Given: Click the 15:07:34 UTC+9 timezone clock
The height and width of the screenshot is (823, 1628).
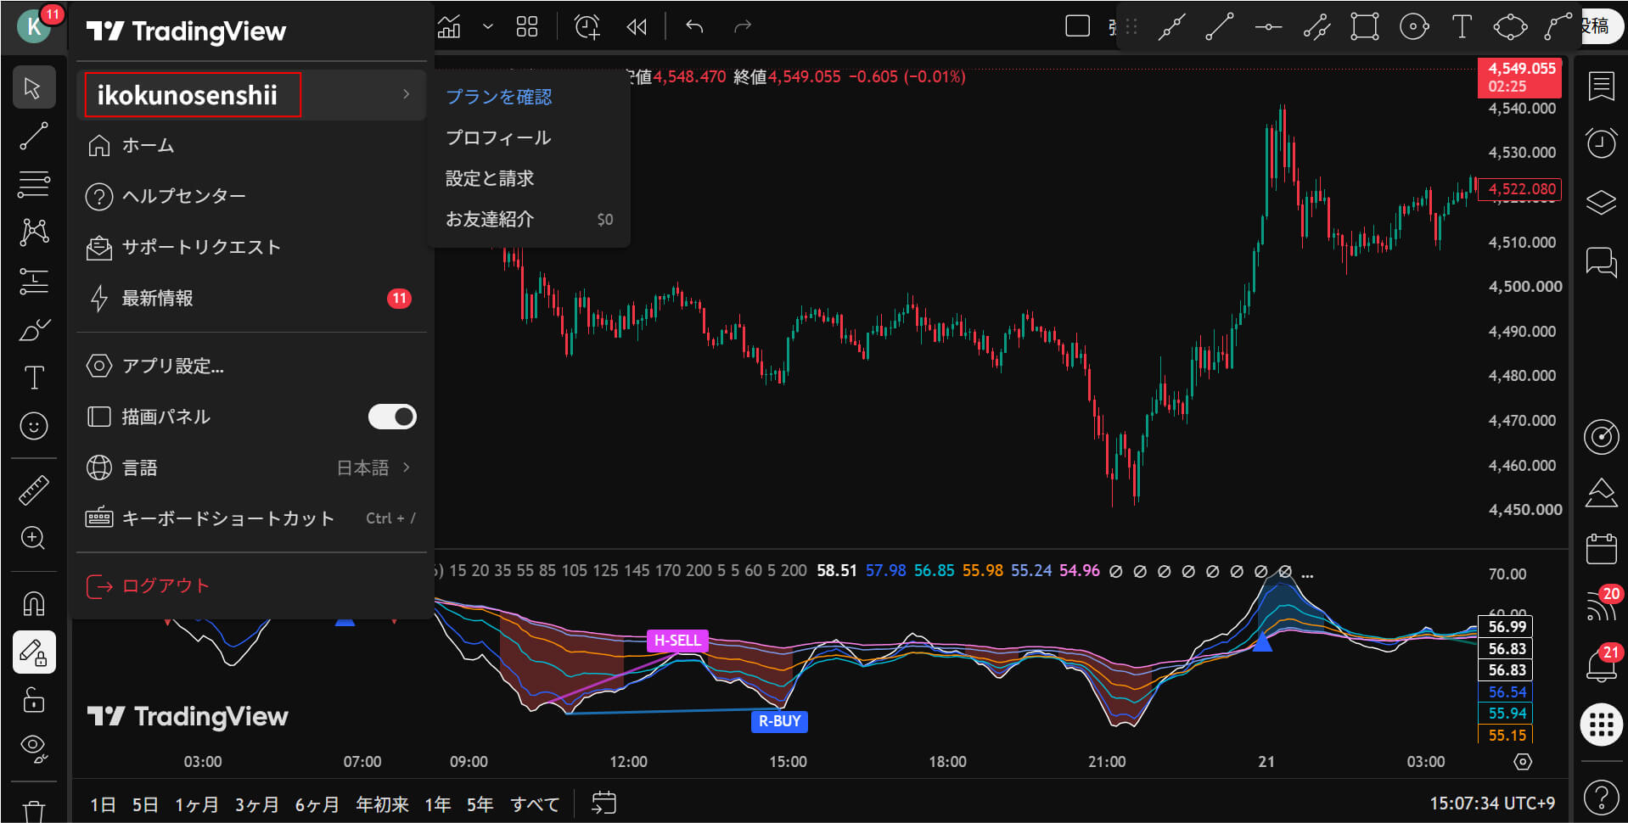Looking at the screenshot, I should click(x=1492, y=803).
